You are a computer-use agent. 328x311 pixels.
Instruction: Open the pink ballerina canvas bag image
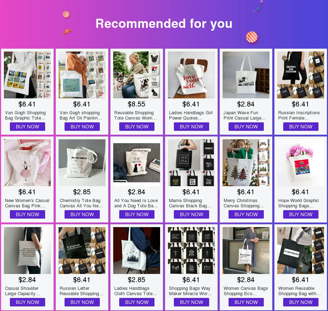[28, 163]
